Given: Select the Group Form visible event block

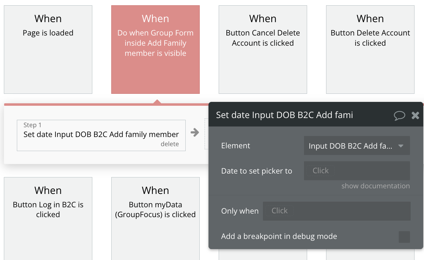Looking at the screenshot, I should pos(155,50).
